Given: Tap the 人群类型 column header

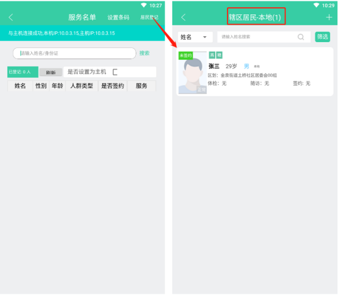Looking at the screenshot, I should 82,86.
